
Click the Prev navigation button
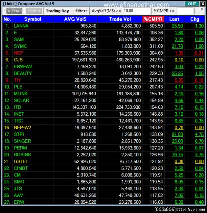[x=14, y=11]
